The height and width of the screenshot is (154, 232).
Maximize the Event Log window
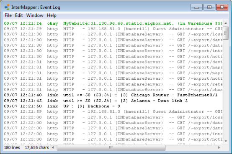[209, 7]
